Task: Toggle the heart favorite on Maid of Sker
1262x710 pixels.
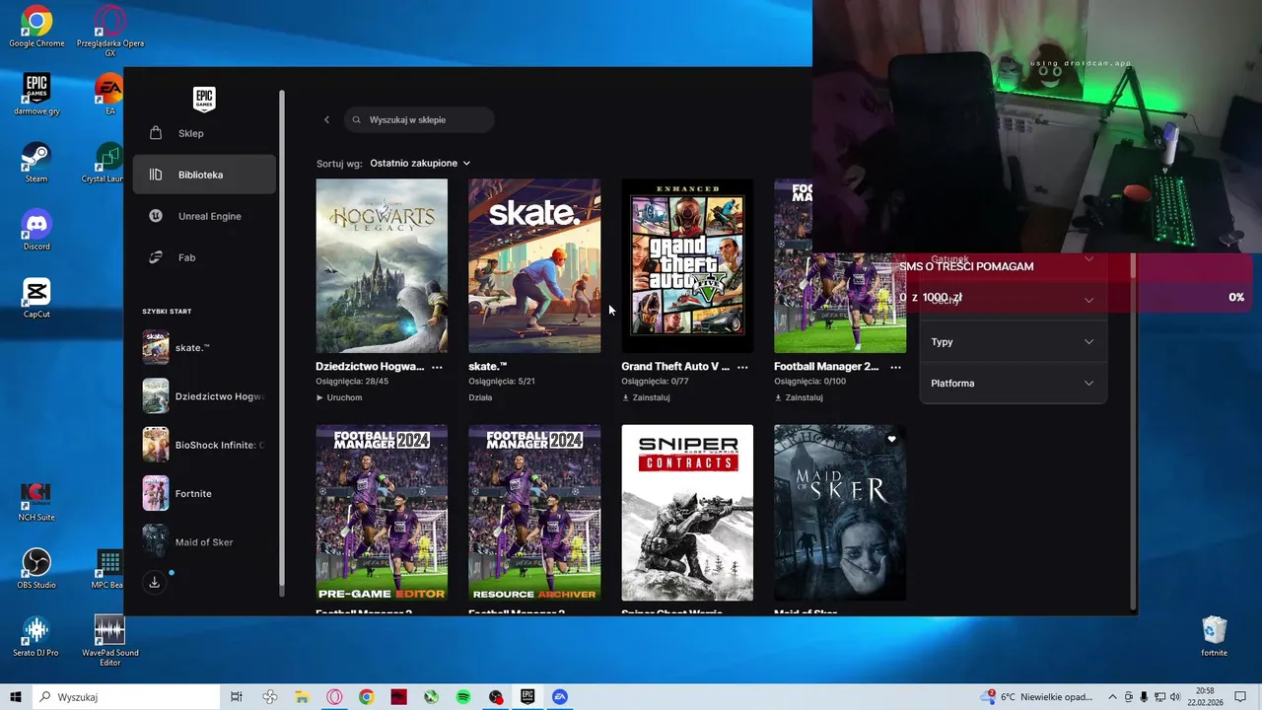Action: [x=891, y=440]
